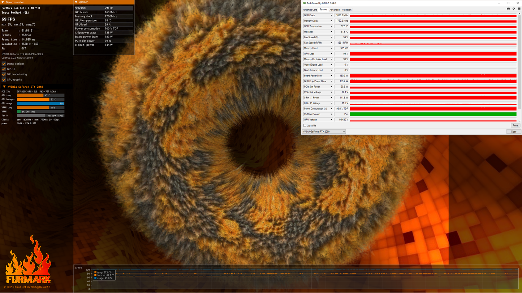
Task: Click the Resolution 2560 x 1440 line
Action: coord(20,44)
